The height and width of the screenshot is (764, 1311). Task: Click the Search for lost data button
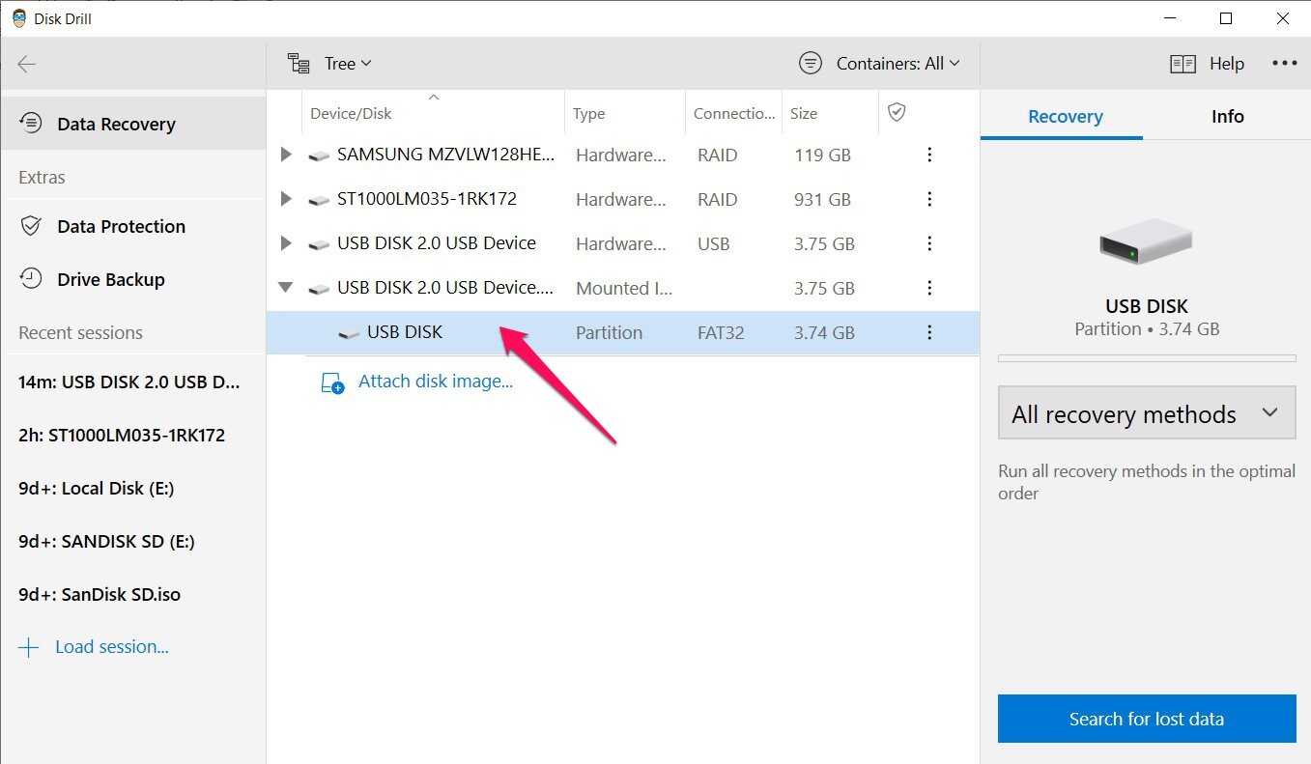coord(1146,719)
